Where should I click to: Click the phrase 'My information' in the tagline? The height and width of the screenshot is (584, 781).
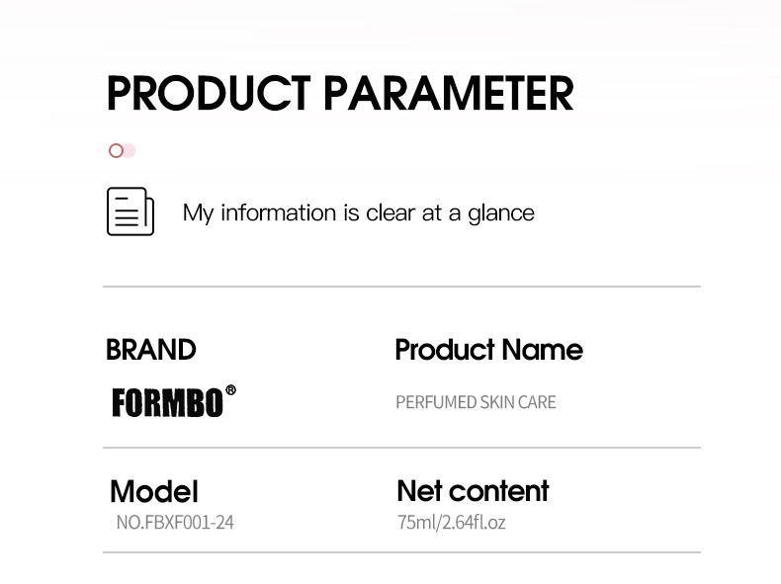tap(259, 212)
